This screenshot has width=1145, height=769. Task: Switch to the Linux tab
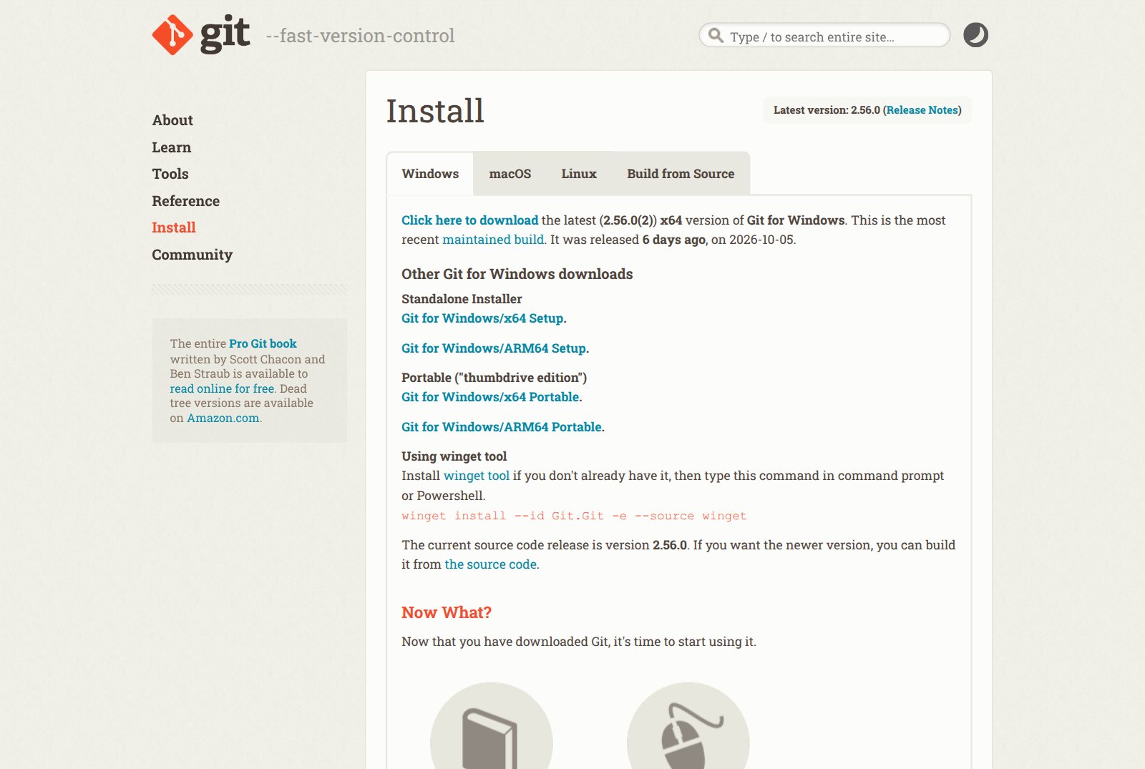[x=579, y=174]
